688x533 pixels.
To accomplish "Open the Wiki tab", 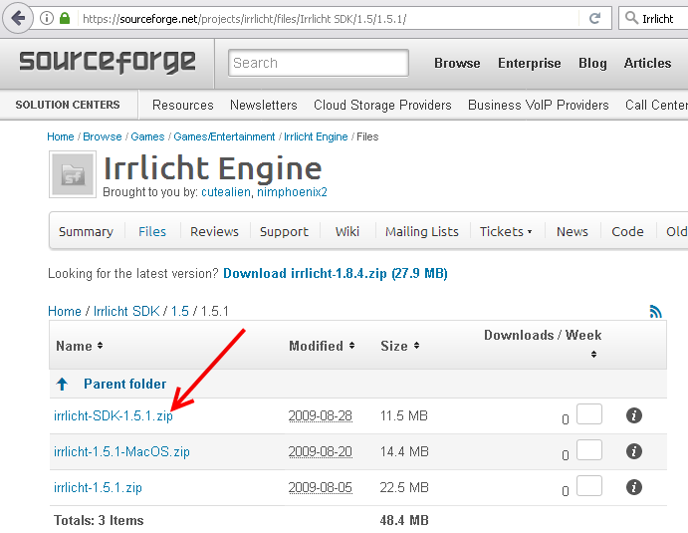I will tap(347, 231).
